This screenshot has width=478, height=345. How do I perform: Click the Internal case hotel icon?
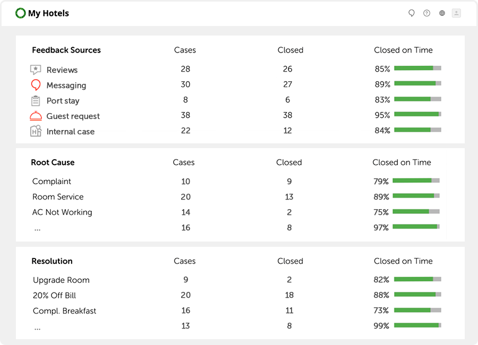coord(36,131)
